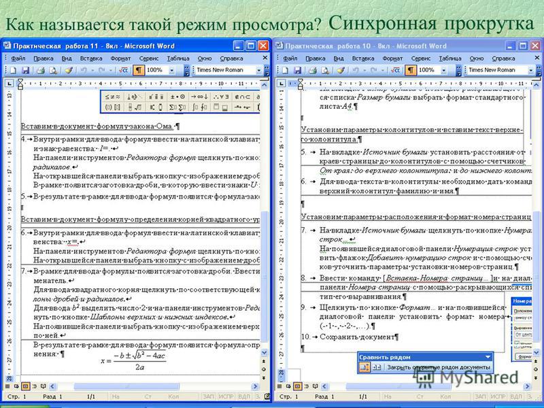Open Redo history dropdown arrow in left window
Viewport: 544px width, 408px height.
[x=110, y=71]
